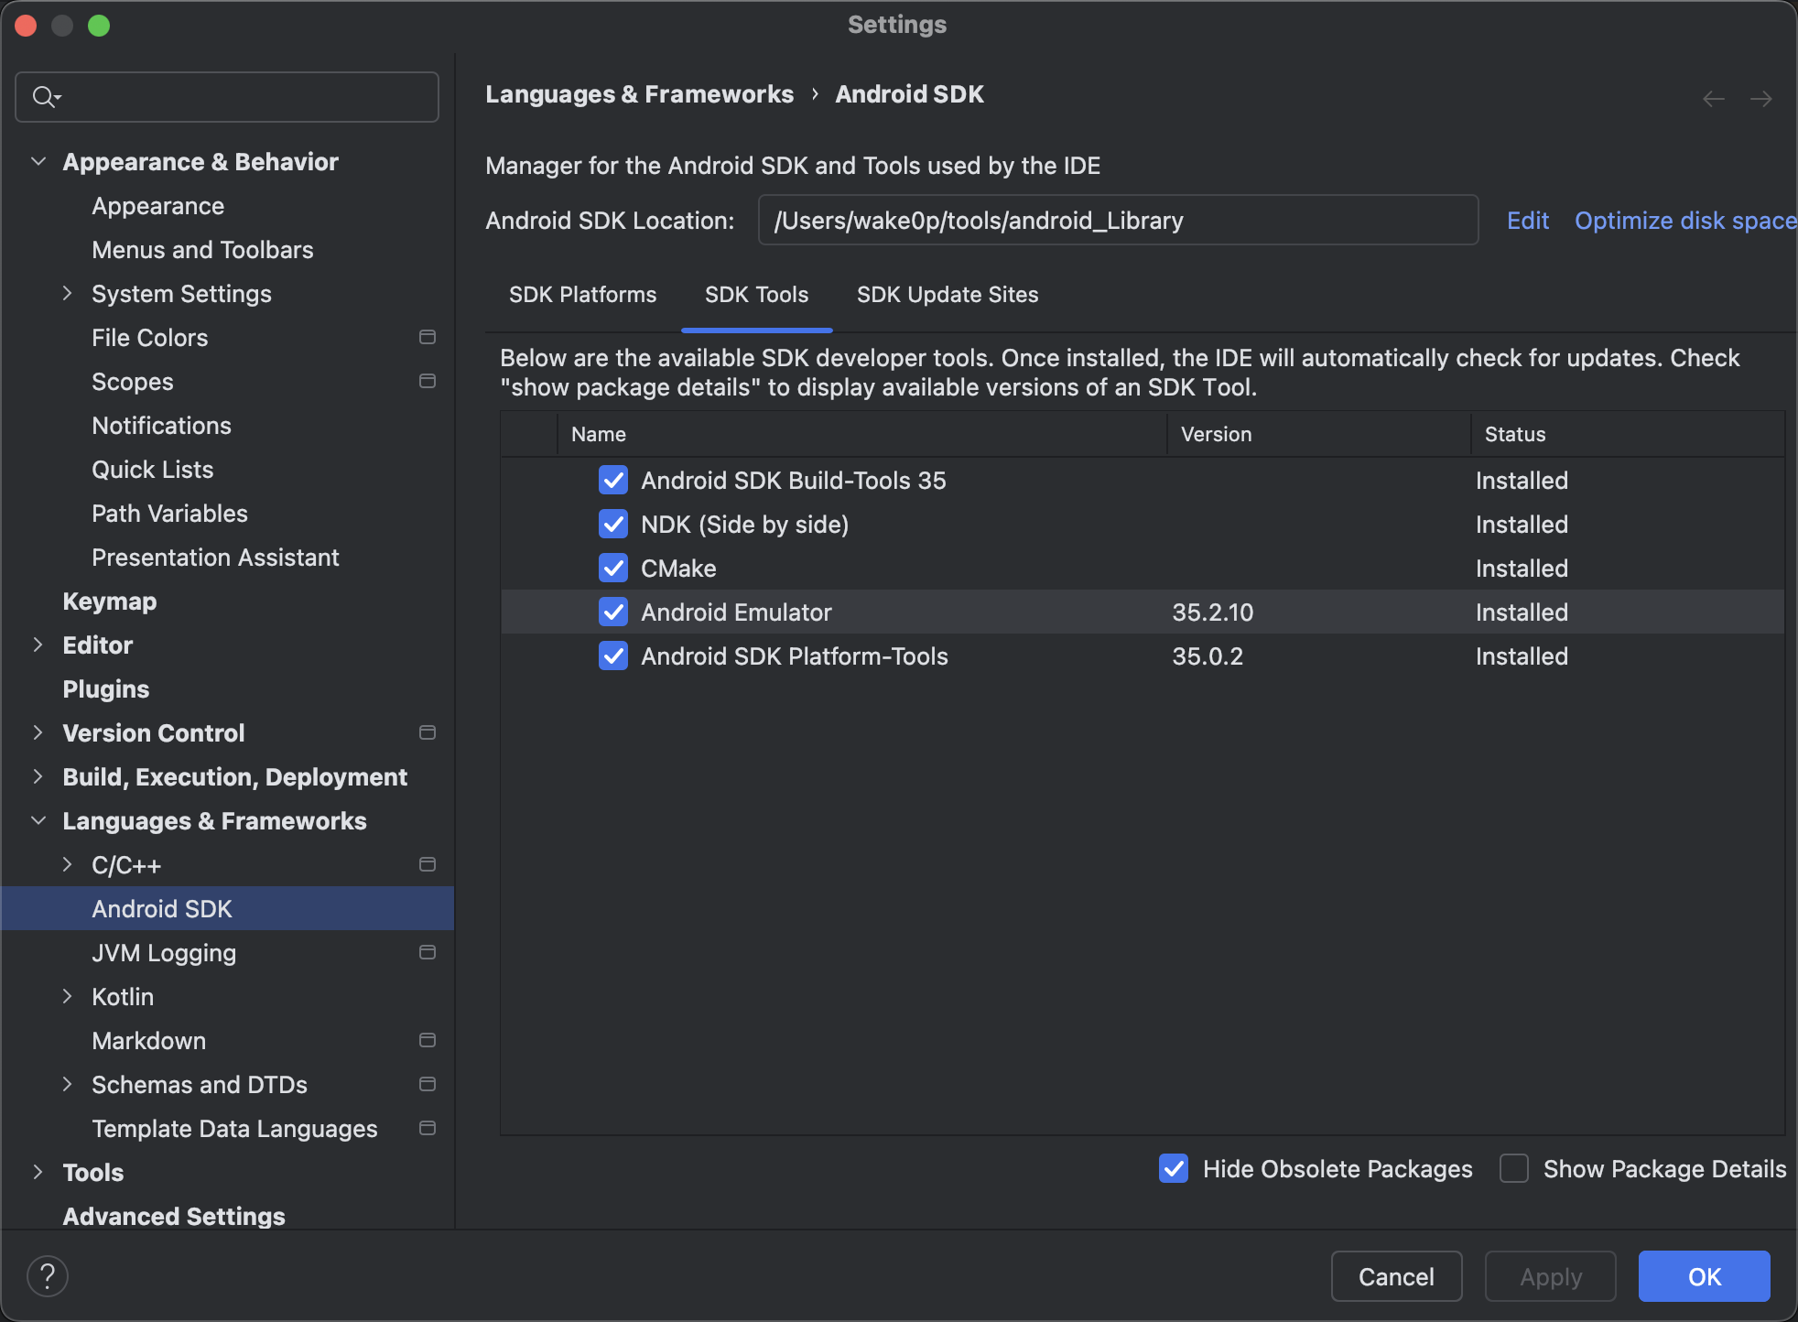Click project-level icon next to Scopes
This screenshot has height=1322, width=1798.
(x=427, y=381)
